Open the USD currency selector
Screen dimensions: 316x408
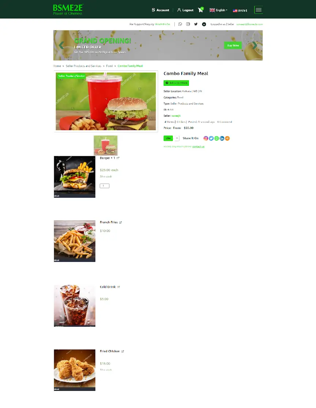pyautogui.click(x=240, y=10)
